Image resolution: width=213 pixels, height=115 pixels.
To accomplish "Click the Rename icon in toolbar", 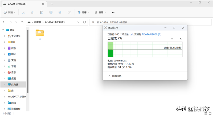I will (x=51, y=12).
